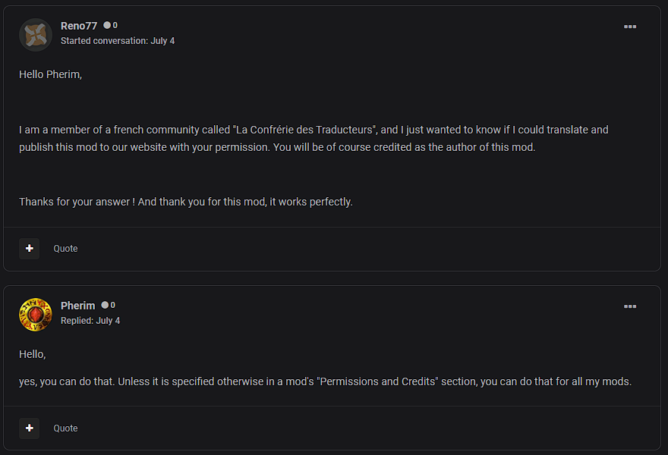Click the "Thanks for your answer" line
The height and width of the screenshot is (455, 668).
[x=186, y=202]
